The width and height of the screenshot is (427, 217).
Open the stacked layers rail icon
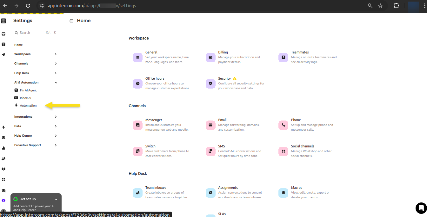(x=3, y=138)
